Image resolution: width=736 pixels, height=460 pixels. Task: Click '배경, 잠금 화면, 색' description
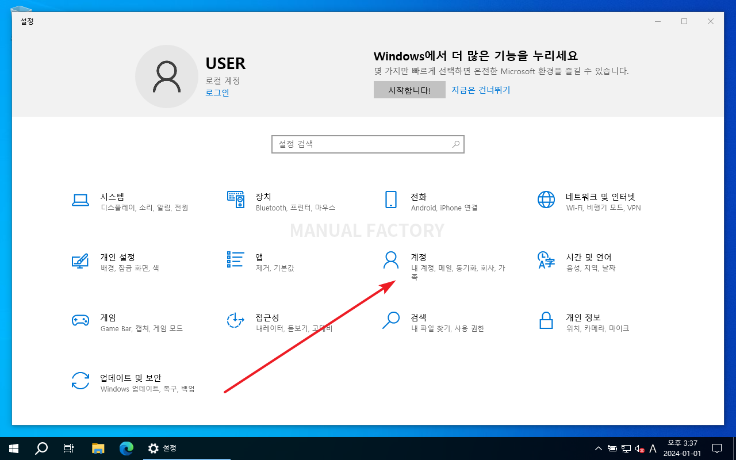(x=130, y=268)
